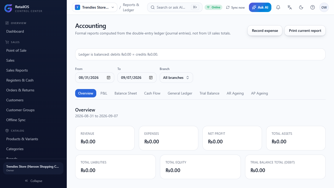The width and height of the screenshot is (334, 188).
Task: Select the Overview tab
Action: point(86,93)
